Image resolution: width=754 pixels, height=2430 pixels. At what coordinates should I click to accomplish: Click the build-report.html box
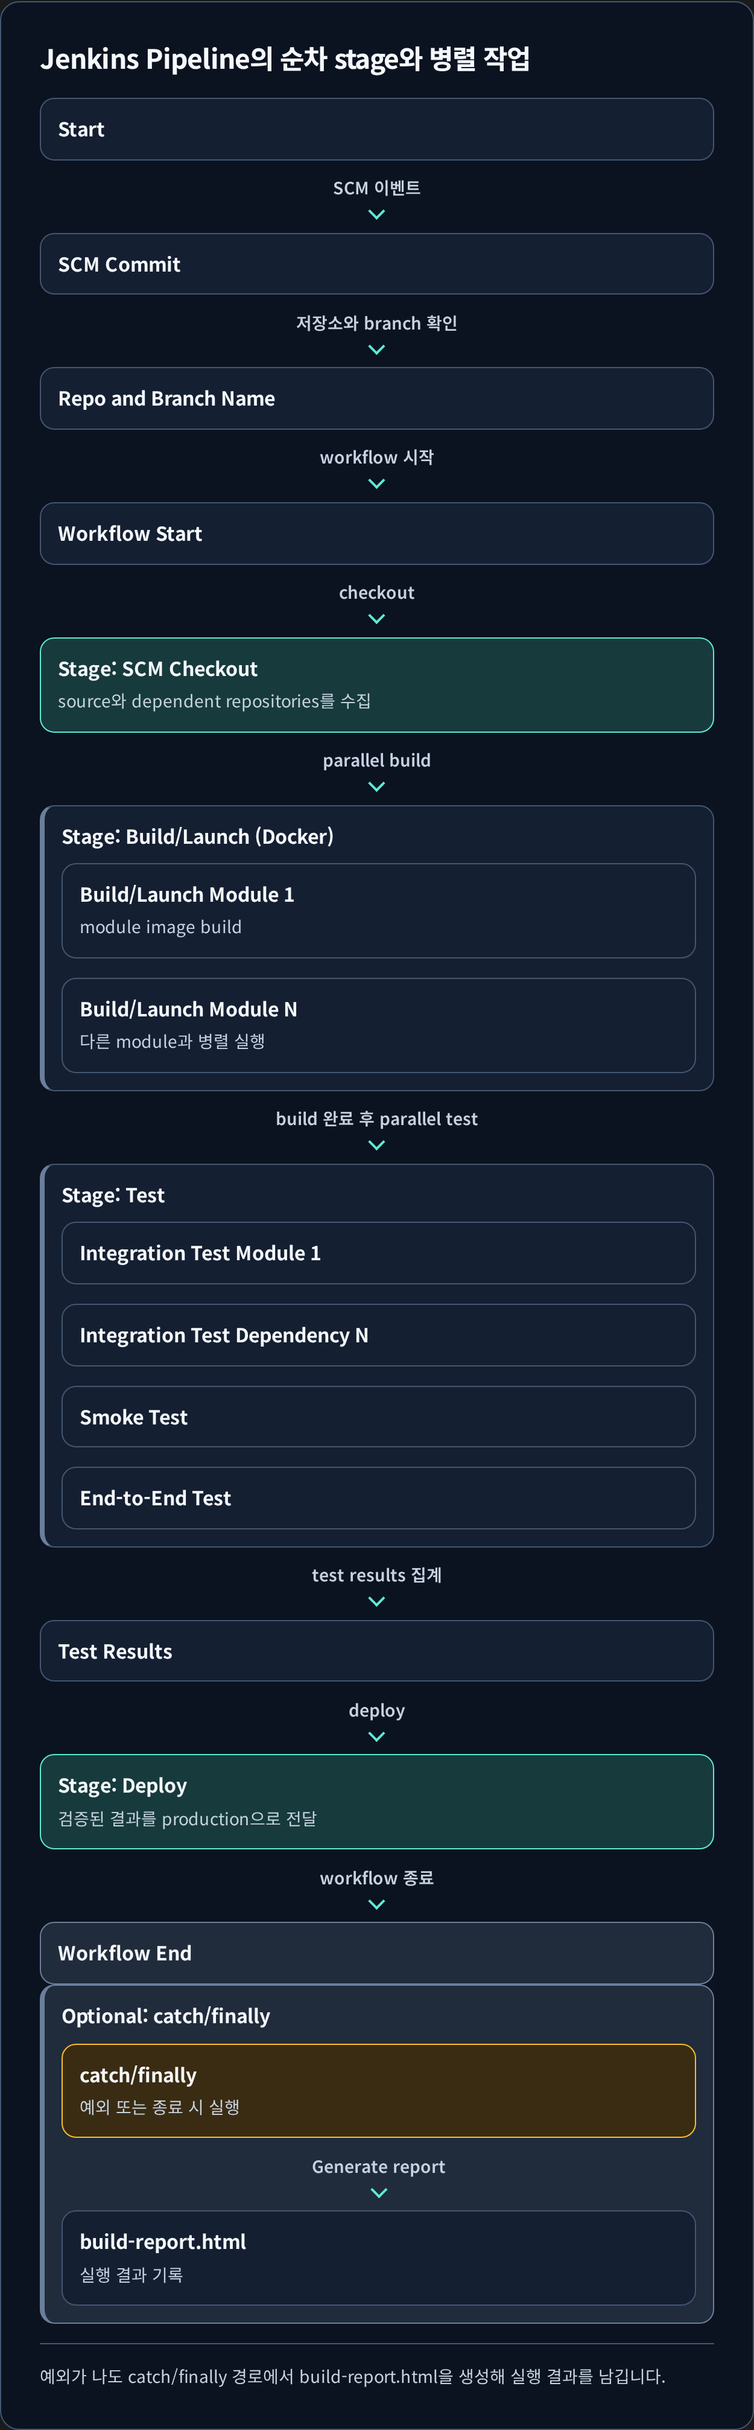[x=378, y=2259]
